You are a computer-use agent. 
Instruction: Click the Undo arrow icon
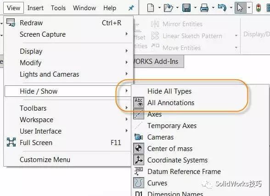pos(222,8)
